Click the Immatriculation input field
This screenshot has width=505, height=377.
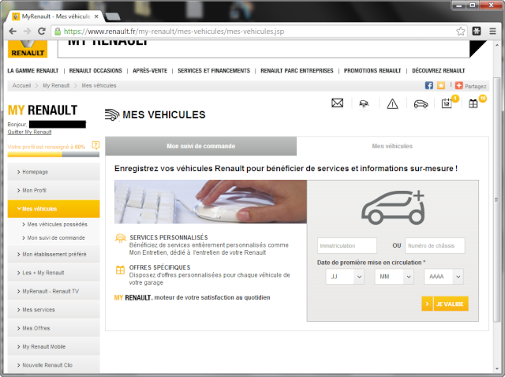click(347, 245)
